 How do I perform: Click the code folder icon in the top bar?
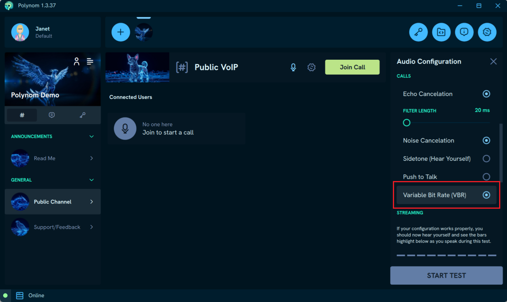(441, 32)
